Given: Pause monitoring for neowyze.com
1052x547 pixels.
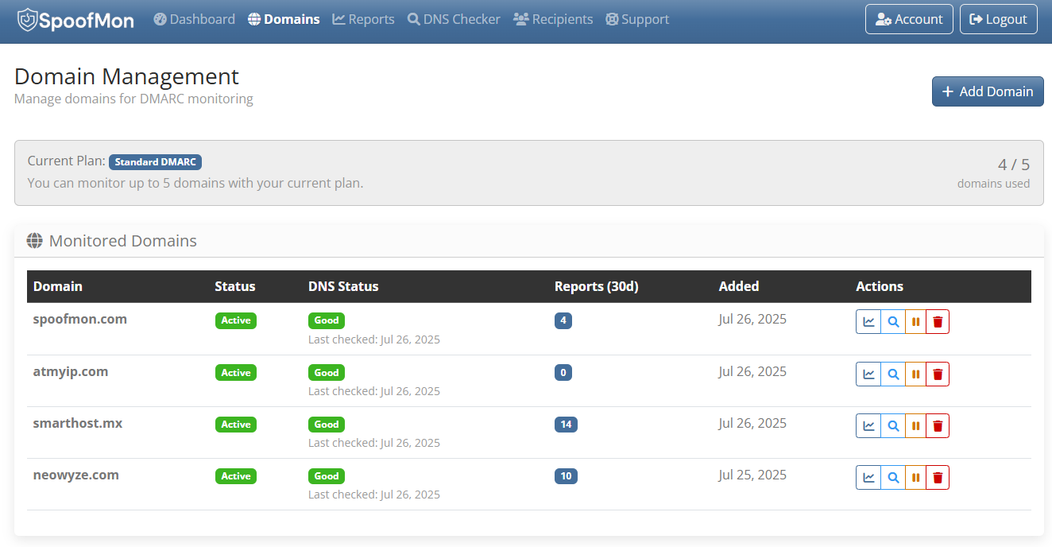Looking at the screenshot, I should pyautogui.click(x=915, y=477).
